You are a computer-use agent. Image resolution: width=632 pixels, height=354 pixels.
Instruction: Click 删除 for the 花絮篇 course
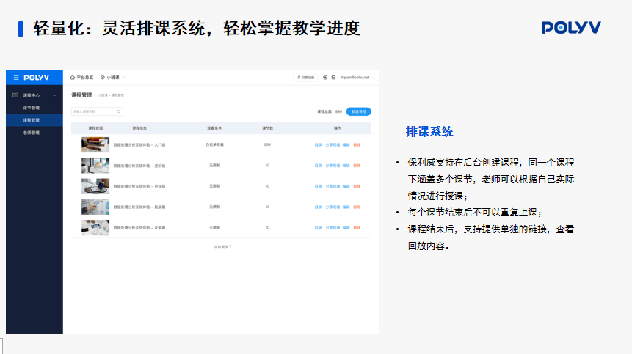[357, 228]
